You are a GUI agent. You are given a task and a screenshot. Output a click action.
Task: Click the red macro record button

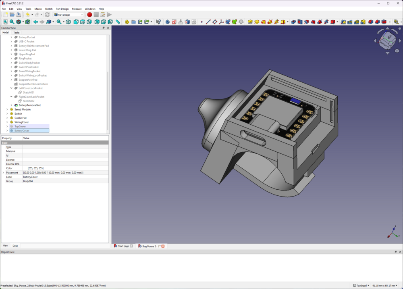point(89,15)
